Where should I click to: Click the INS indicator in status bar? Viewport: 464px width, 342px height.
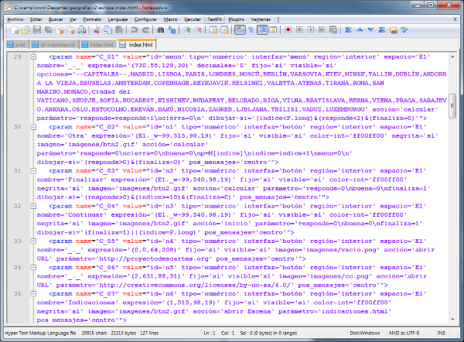coord(441,334)
